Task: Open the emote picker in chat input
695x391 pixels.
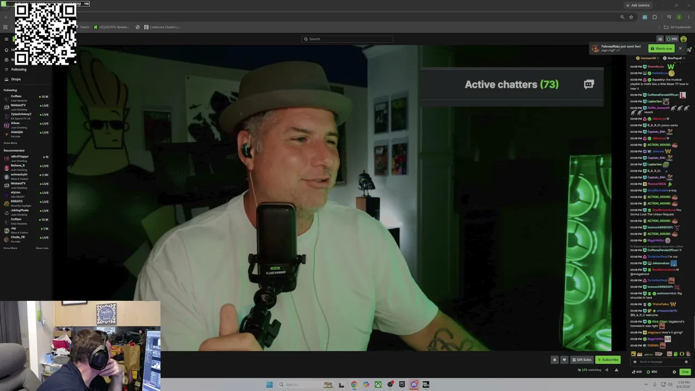Action: (x=686, y=362)
